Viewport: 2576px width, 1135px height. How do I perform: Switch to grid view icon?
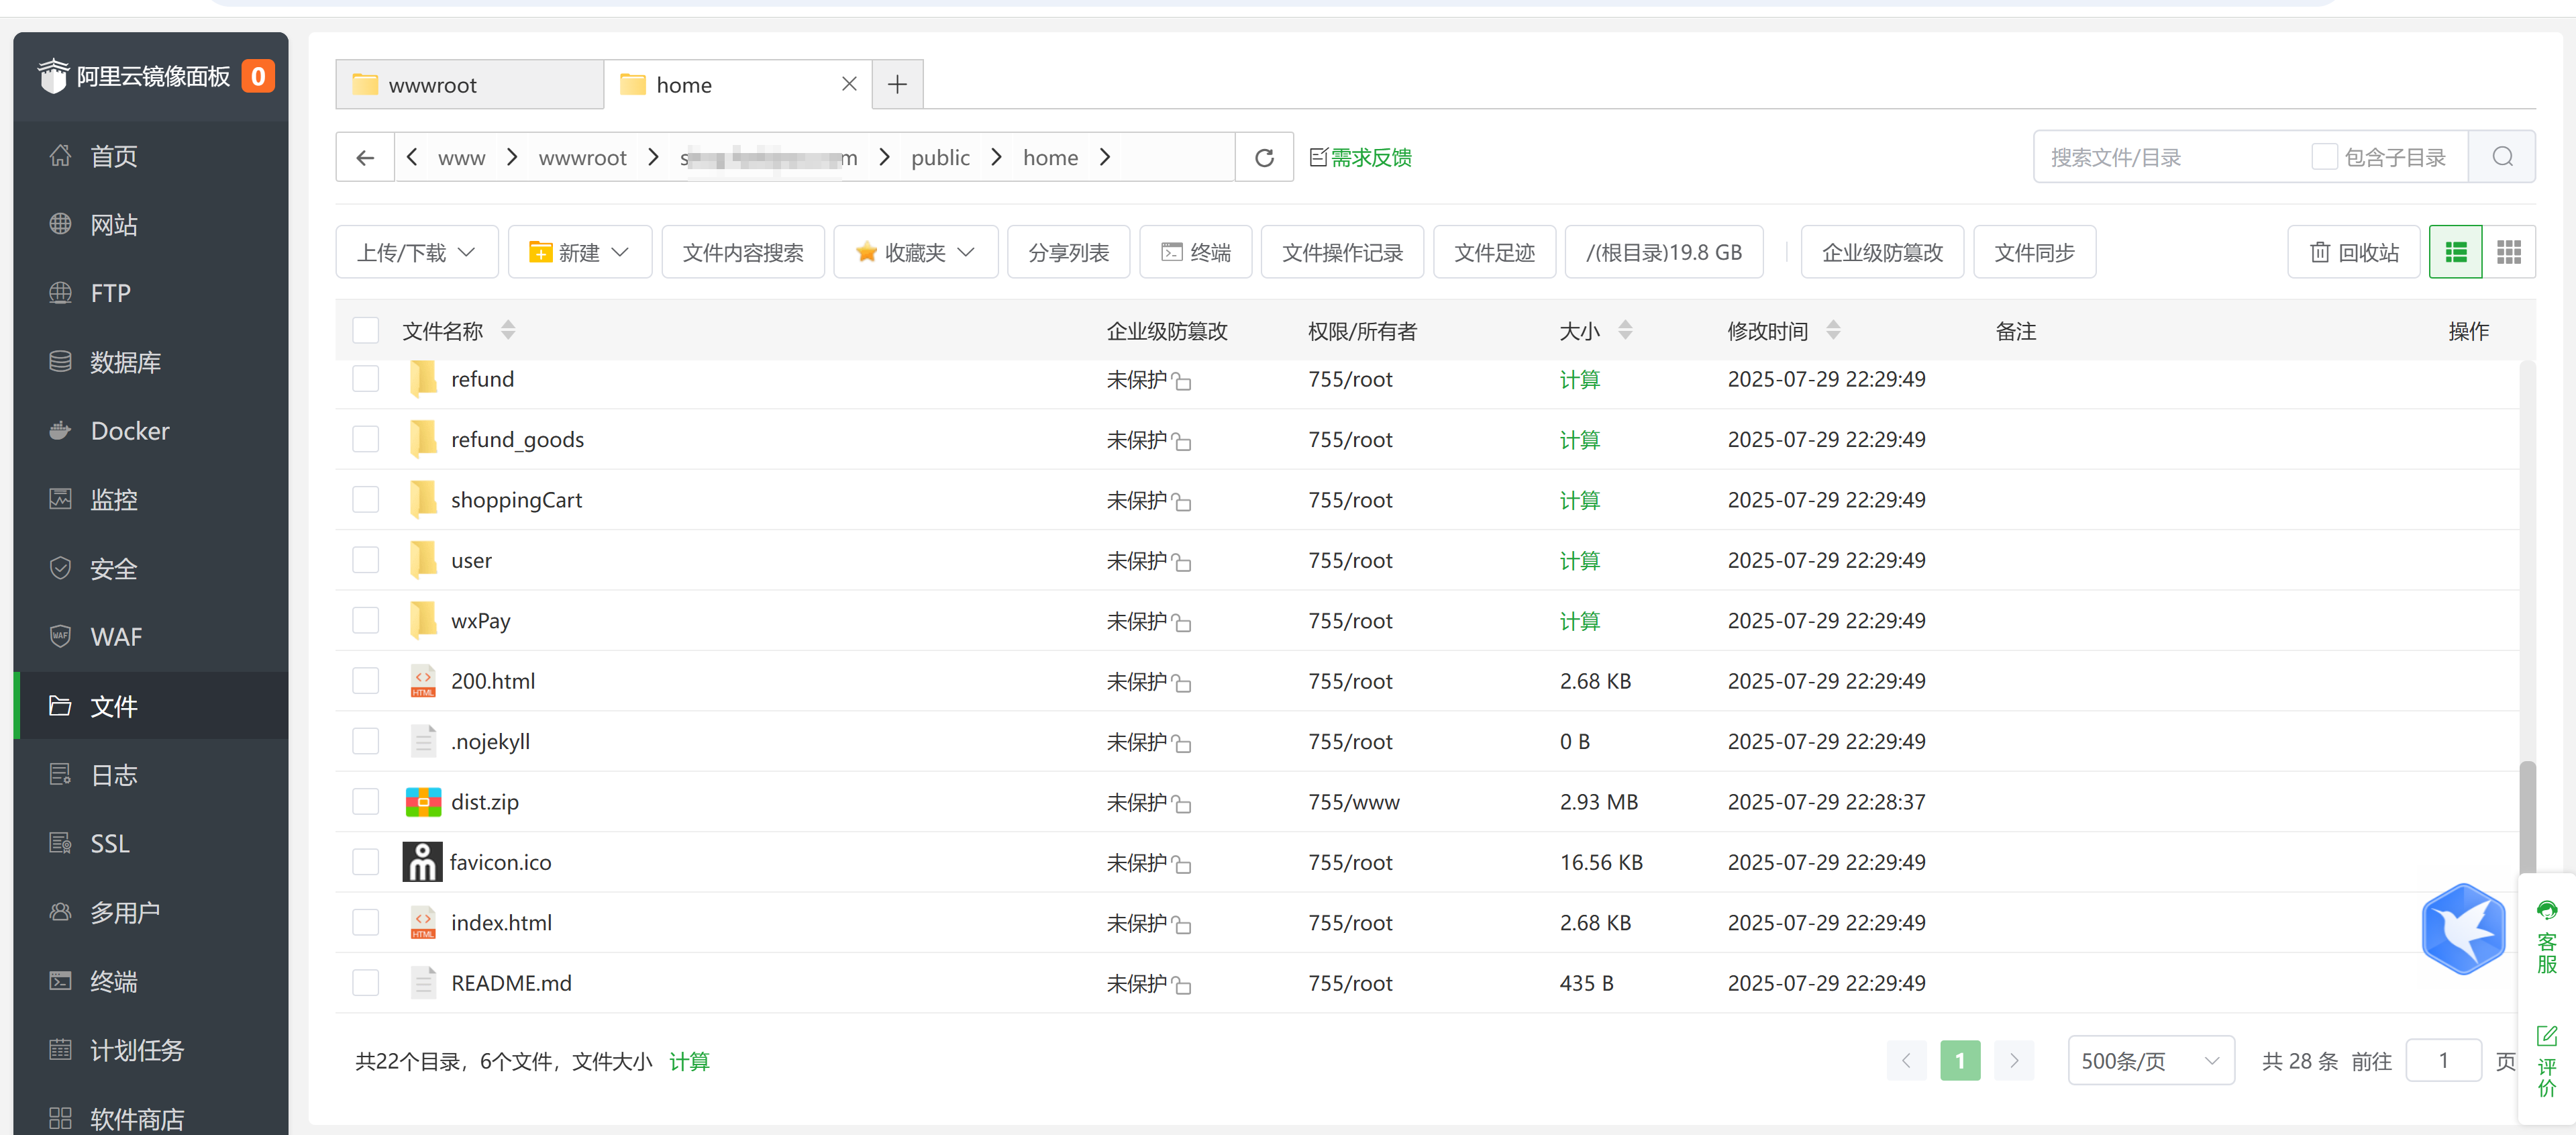[x=2508, y=252]
